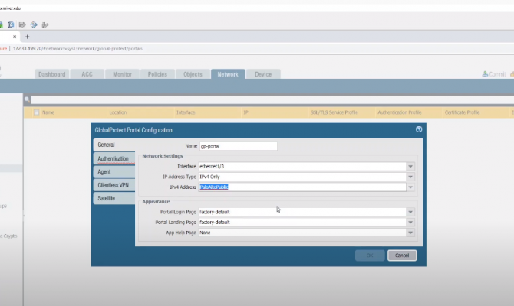Click the search magnifier icon
The height and width of the screenshot is (306, 514).
point(27,99)
